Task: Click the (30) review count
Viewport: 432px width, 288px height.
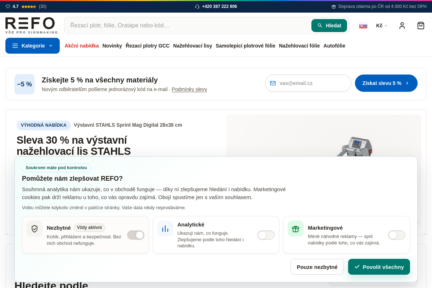Action: tap(42, 6)
